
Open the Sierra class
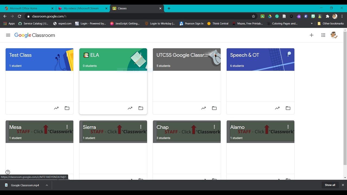click(89, 127)
